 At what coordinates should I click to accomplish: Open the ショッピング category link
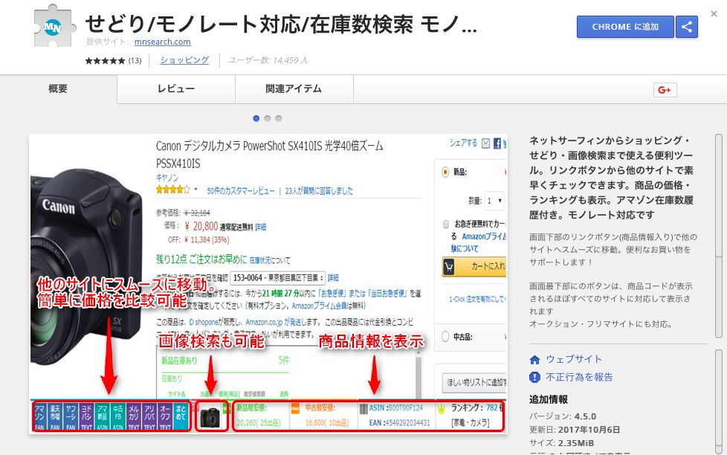184,60
